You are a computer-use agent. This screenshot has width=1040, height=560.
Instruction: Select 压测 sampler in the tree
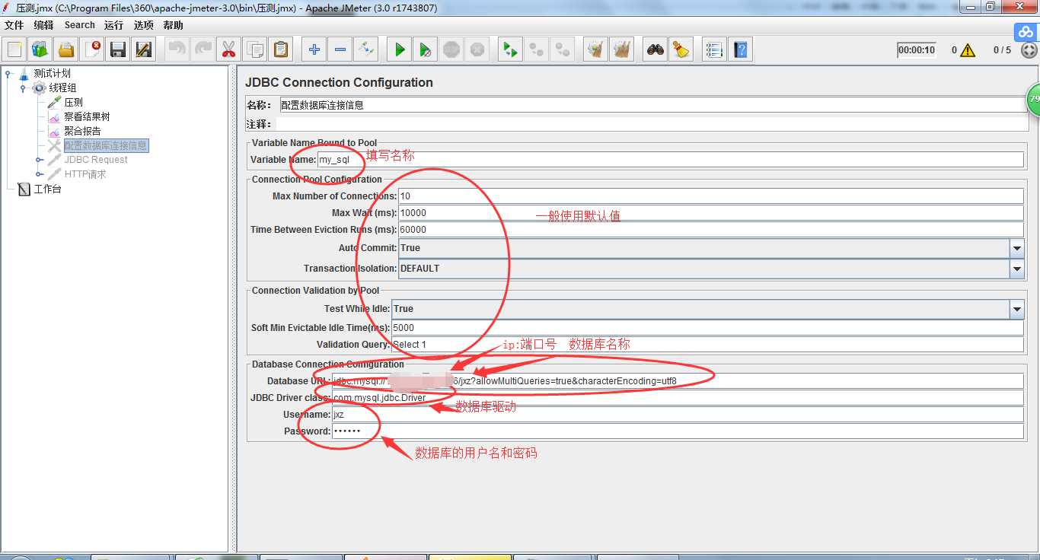(x=73, y=103)
